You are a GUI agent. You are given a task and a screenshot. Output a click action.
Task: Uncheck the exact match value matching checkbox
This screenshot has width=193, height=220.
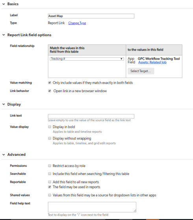pos(50,83)
